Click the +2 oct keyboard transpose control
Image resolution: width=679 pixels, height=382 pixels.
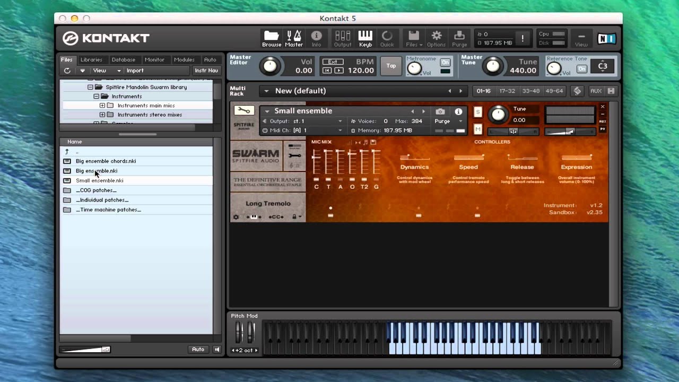(x=245, y=350)
